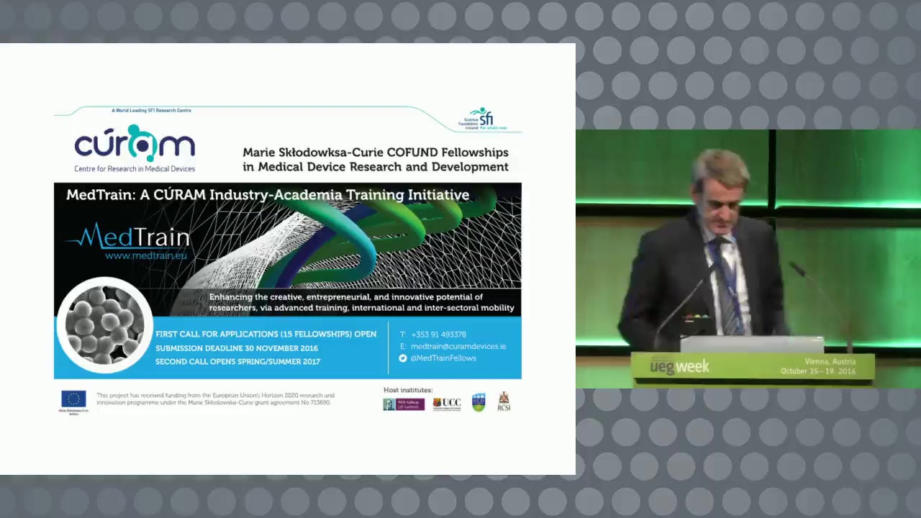Click the phone number +353 91 493378

point(438,335)
